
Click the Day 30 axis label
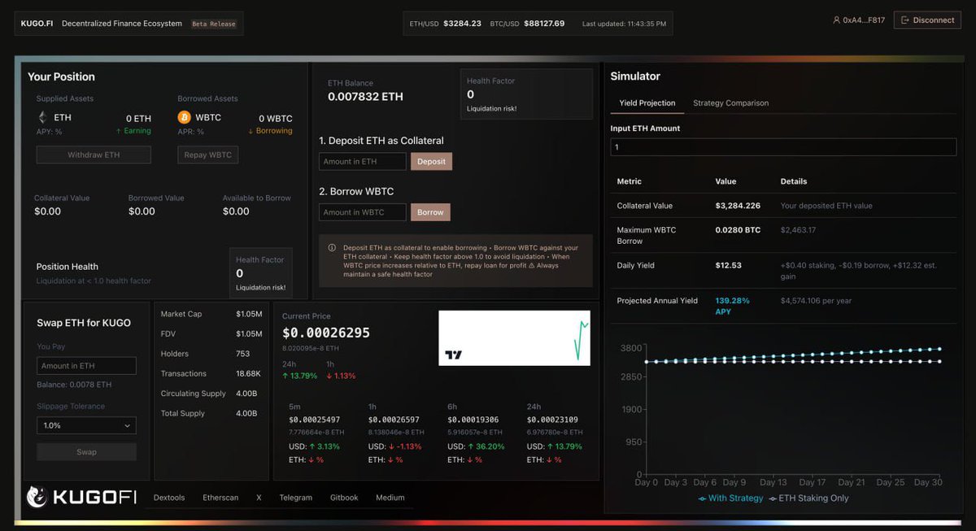tap(928, 482)
